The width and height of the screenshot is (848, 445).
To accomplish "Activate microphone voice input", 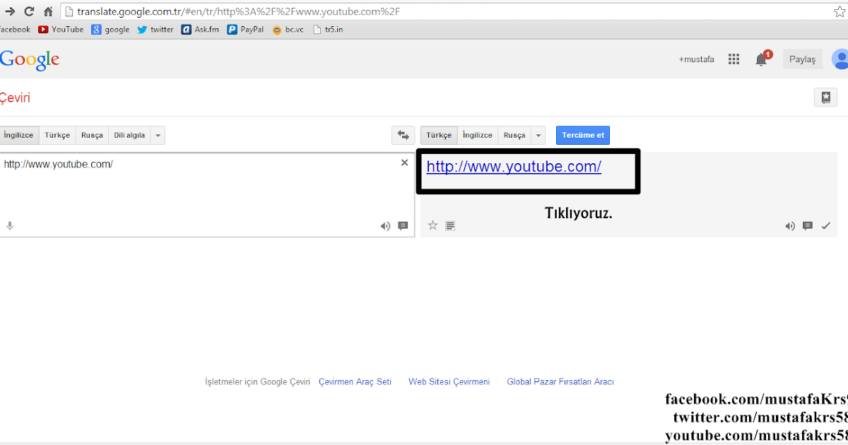I will pyautogui.click(x=10, y=226).
